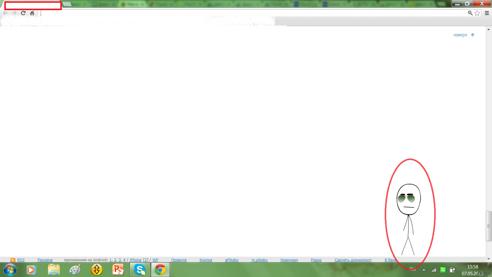Open Android app link 1
The width and height of the screenshot is (492, 277).
click(x=111, y=260)
